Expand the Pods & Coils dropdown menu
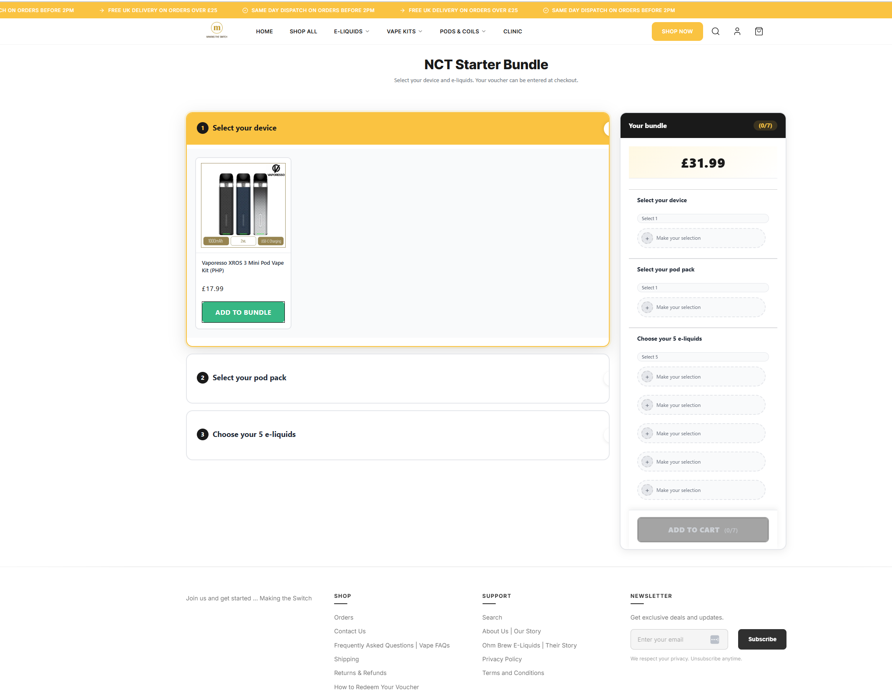The height and width of the screenshot is (690, 892). point(462,31)
